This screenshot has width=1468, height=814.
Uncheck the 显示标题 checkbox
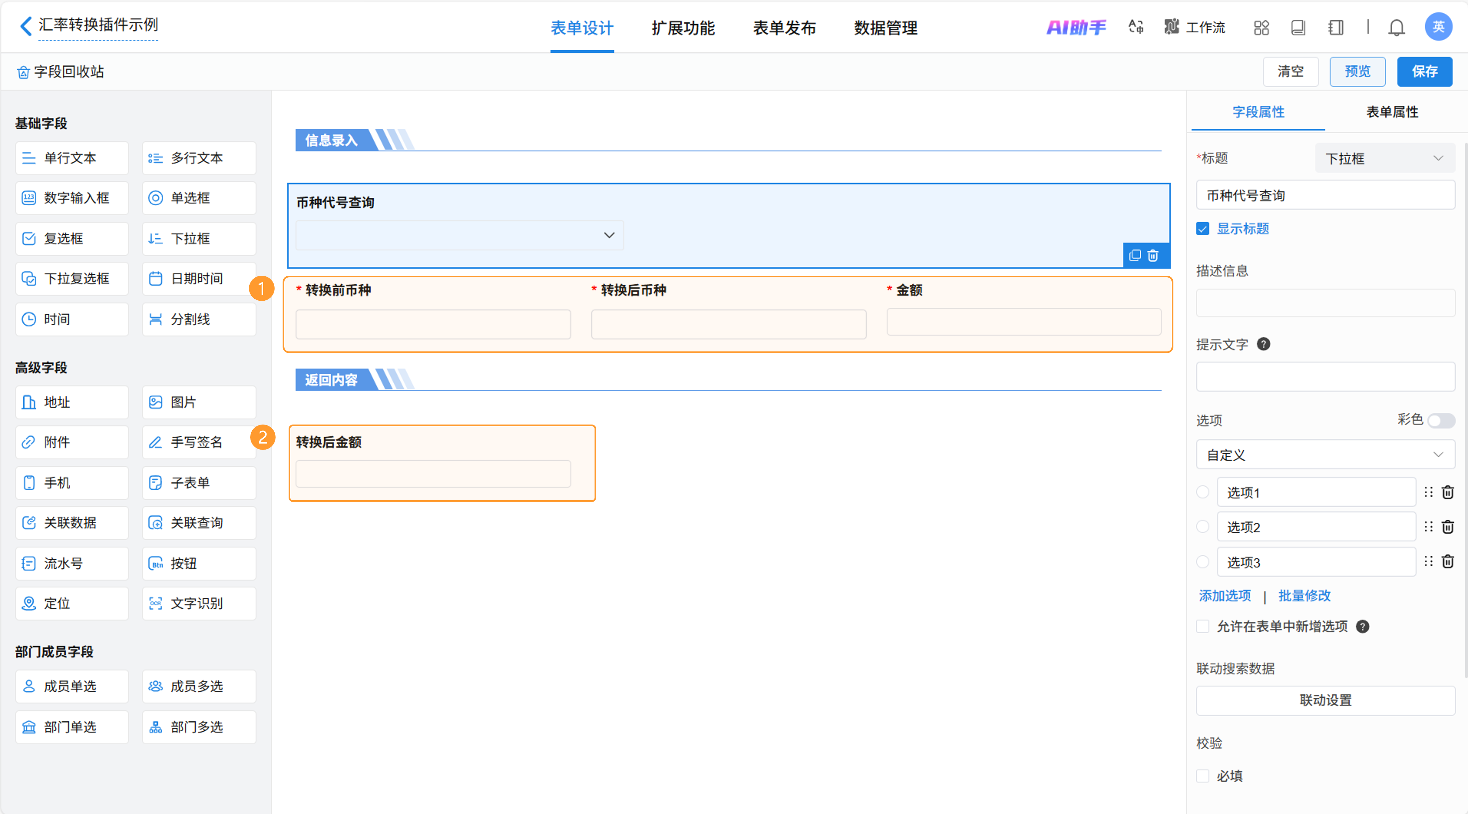[1202, 229]
